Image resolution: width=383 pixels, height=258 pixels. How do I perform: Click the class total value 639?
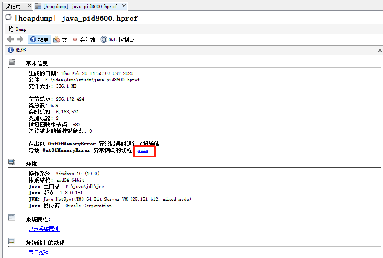coord(54,105)
